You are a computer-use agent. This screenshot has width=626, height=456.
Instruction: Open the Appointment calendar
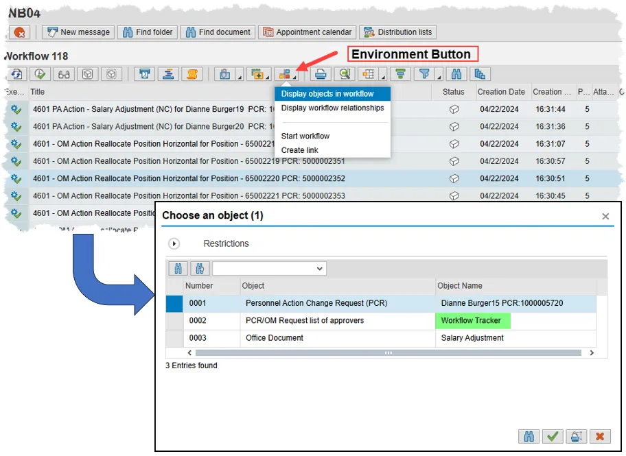tap(308, 32)
